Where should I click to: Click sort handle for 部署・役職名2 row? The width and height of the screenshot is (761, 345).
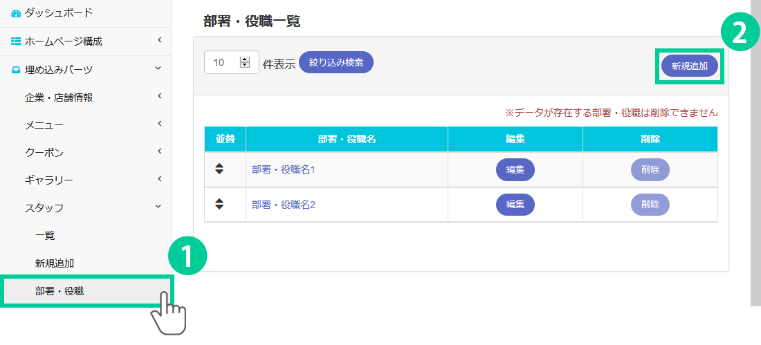[x=219, y=204]
